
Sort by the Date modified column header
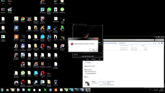pos(124,45)
